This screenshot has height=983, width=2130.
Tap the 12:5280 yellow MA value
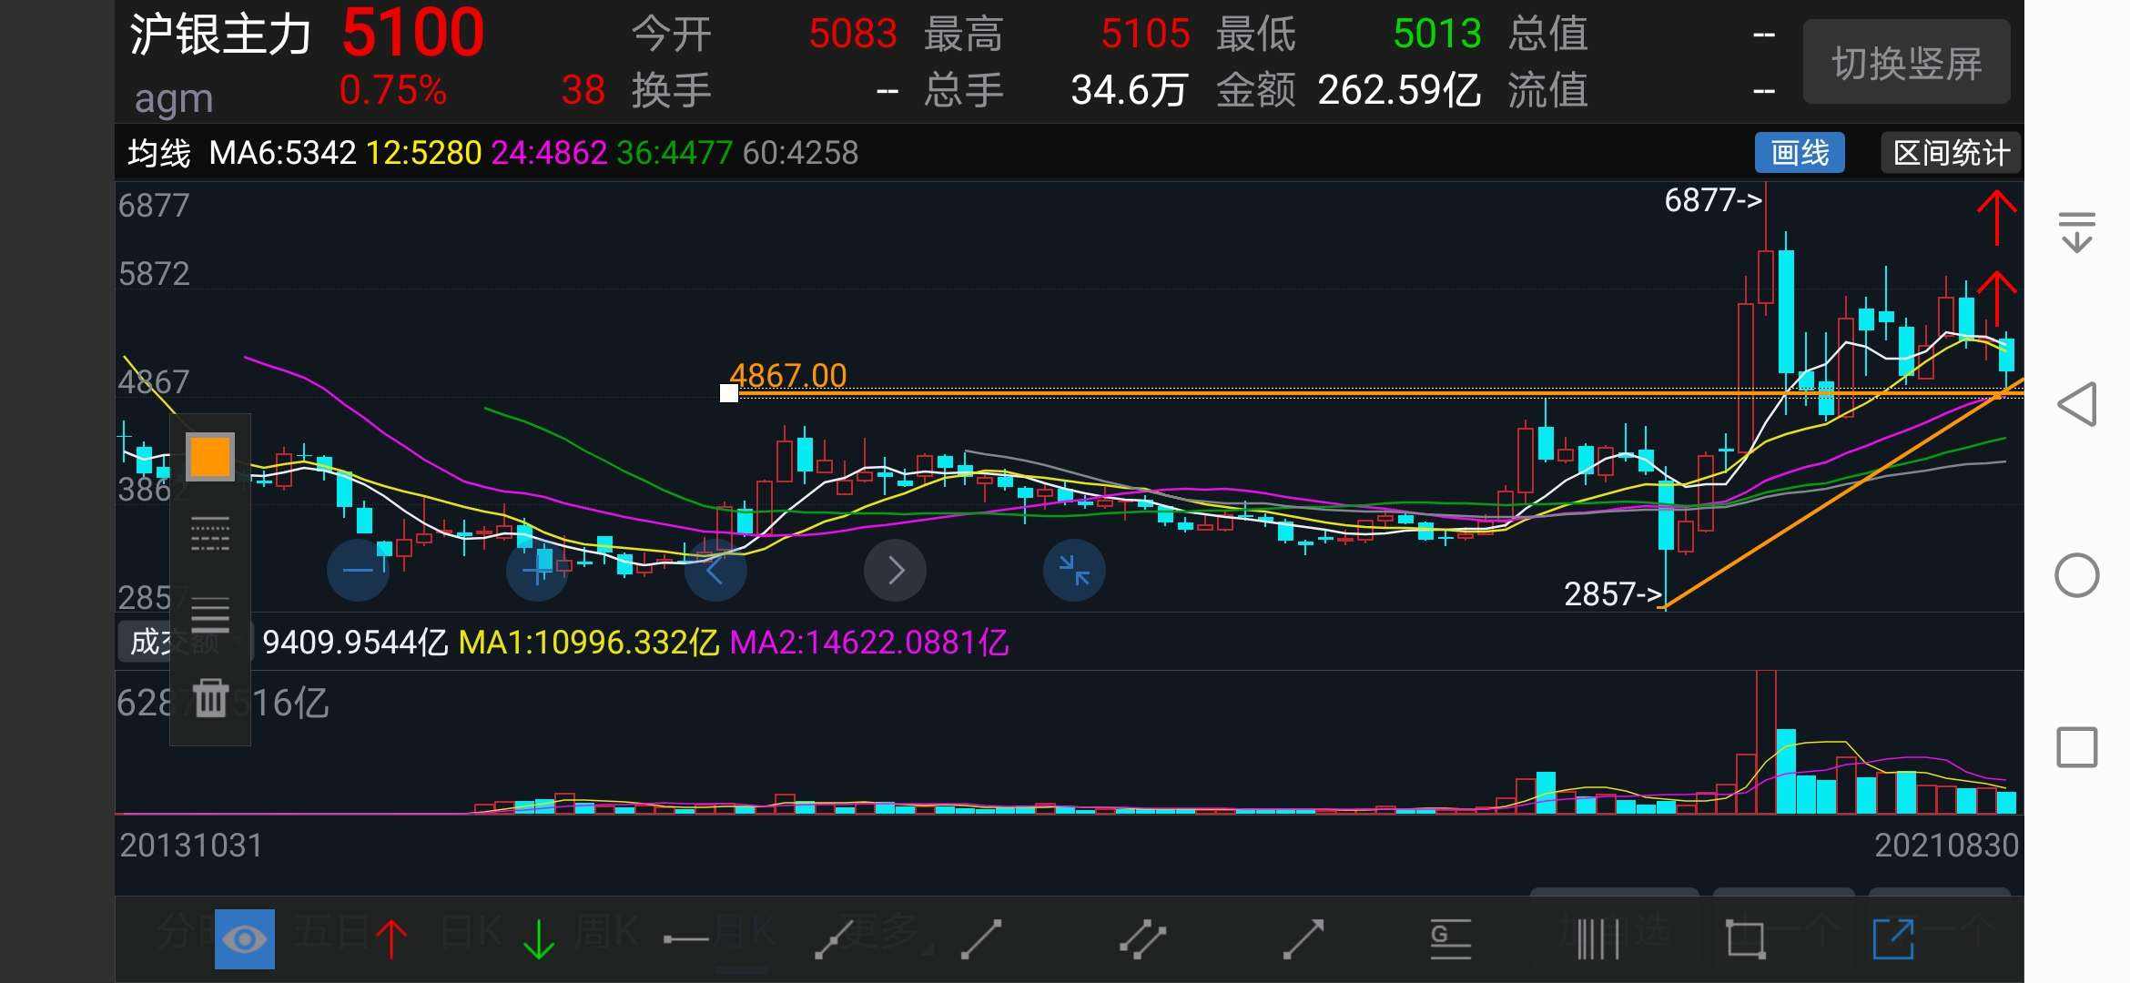tap(423, 153)
